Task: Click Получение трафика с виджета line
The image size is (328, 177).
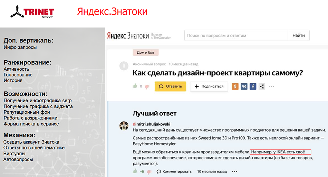Action: tap(38, 106)
